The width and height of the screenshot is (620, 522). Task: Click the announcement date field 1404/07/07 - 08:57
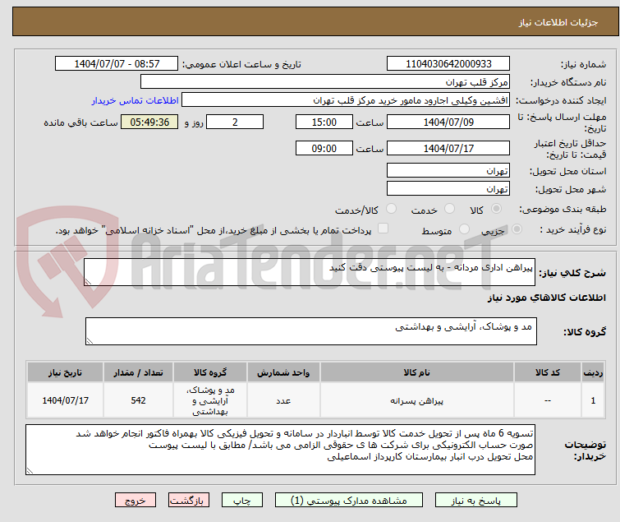(x=117, y=64)
